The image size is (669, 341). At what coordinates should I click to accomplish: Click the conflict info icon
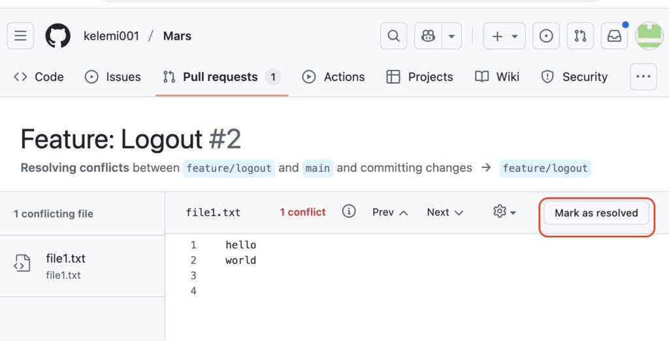pos(349,212)
